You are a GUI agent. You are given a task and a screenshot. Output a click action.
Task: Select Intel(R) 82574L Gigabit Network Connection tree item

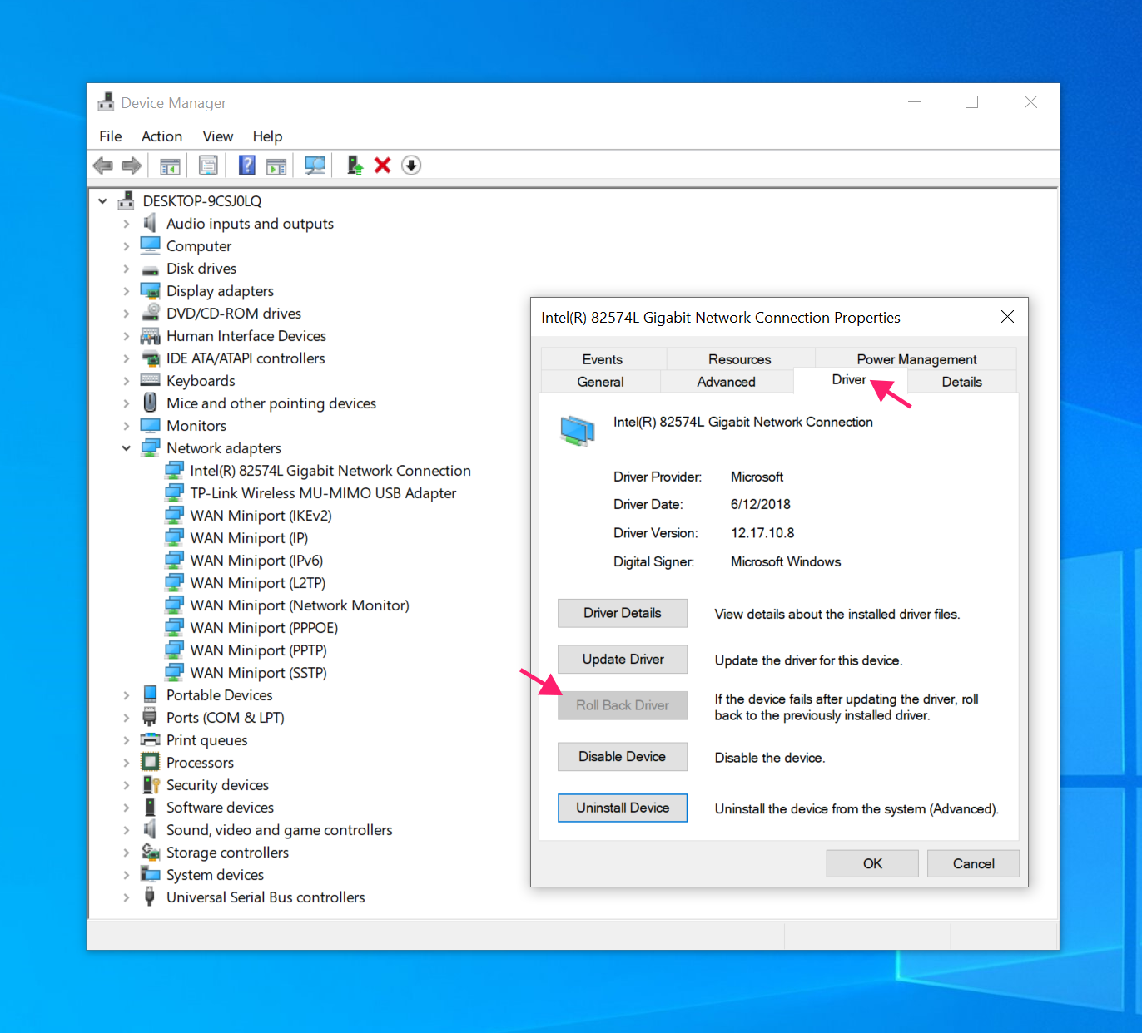click(330, 471)
